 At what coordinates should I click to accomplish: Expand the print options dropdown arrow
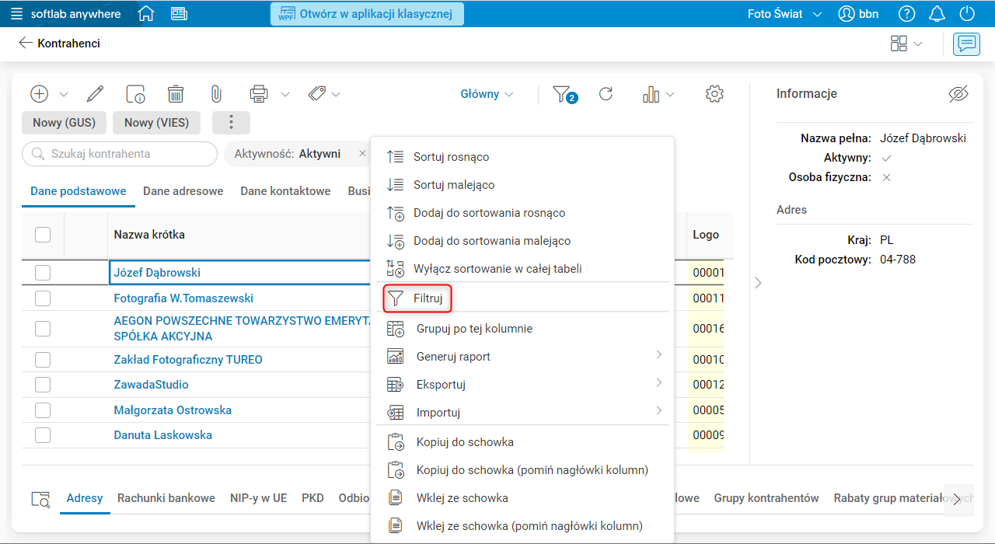pyautogui.click(x=285, y=95)
